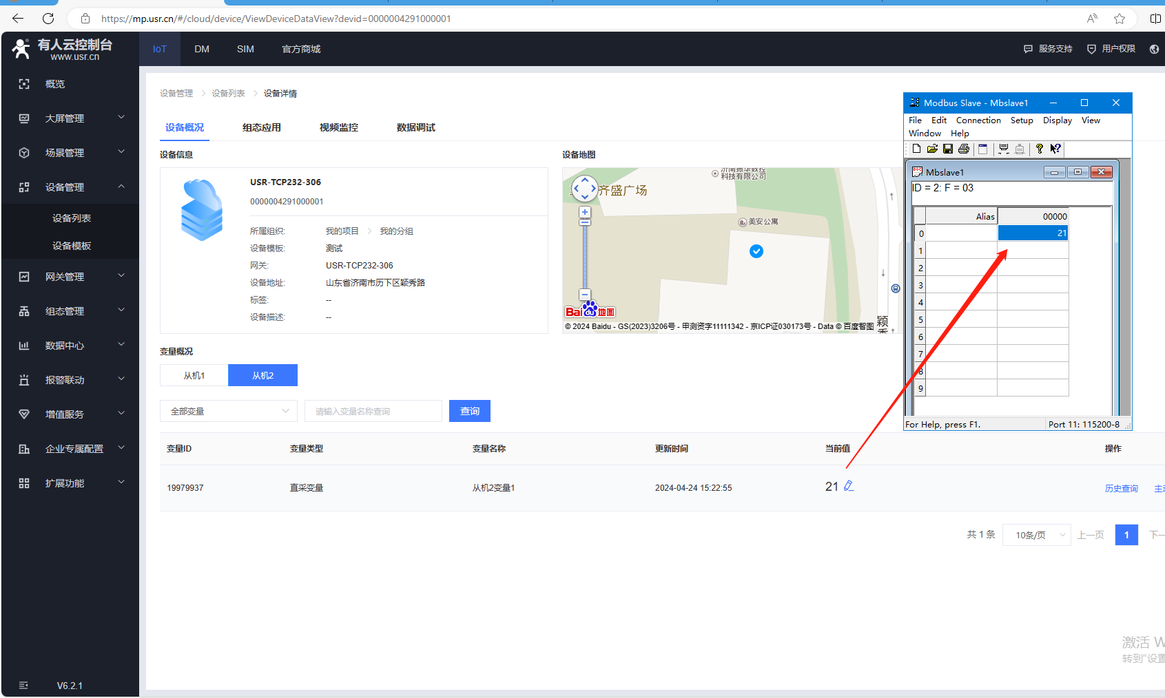Open the Connection menu in Modbus Slave
This screenshot has height=698, width=1165.
[x=978, y=120]
